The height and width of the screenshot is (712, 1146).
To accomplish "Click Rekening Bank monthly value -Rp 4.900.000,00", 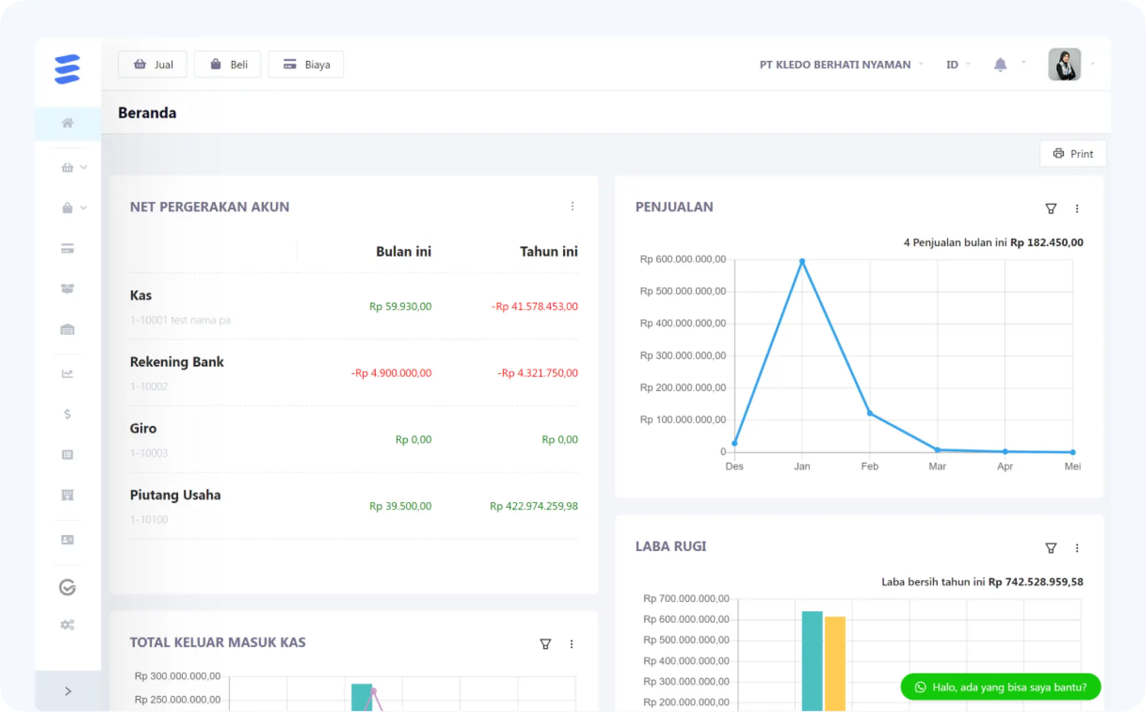I will tap(391, 373).
